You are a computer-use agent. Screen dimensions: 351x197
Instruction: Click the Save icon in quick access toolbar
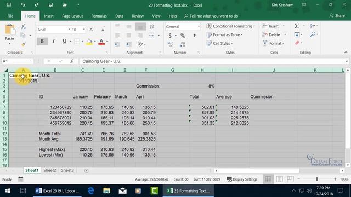(x=9, y=5)
